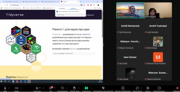The width and height of the screenshot is (180, 92).
Task: Switch to the Tidyverse browser tab
Action: coord(70,2)
